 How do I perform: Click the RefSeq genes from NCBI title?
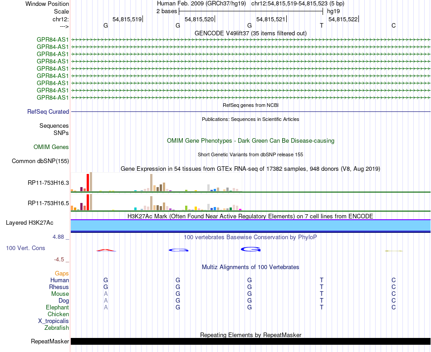click(x=250, y=105)
